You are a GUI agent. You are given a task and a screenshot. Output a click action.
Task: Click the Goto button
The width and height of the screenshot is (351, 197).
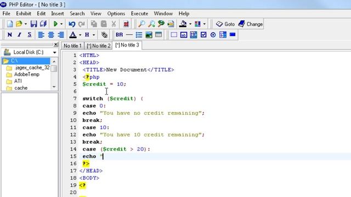(x=225, y=24)
